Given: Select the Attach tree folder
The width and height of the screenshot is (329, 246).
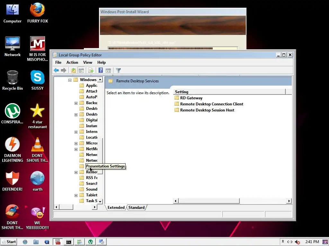Looking at the screenshot, I should (88, 91).
